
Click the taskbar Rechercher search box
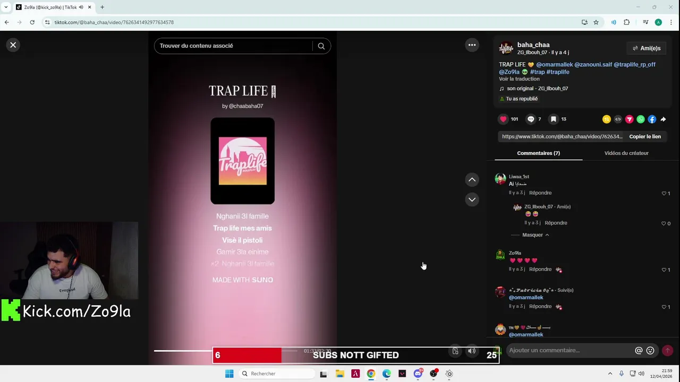(276, 374)
